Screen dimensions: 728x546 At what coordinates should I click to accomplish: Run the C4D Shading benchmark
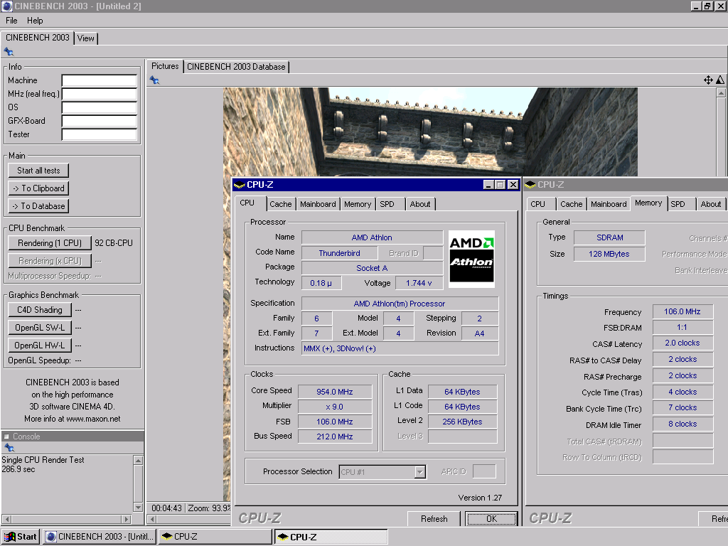40,310
